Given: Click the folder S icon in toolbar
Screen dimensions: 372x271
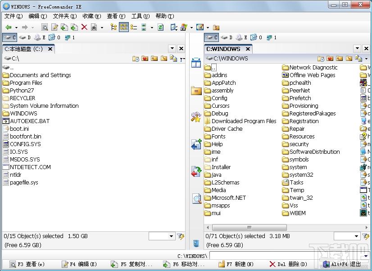Looking at the screenshot, I should (x=216, y=28).
